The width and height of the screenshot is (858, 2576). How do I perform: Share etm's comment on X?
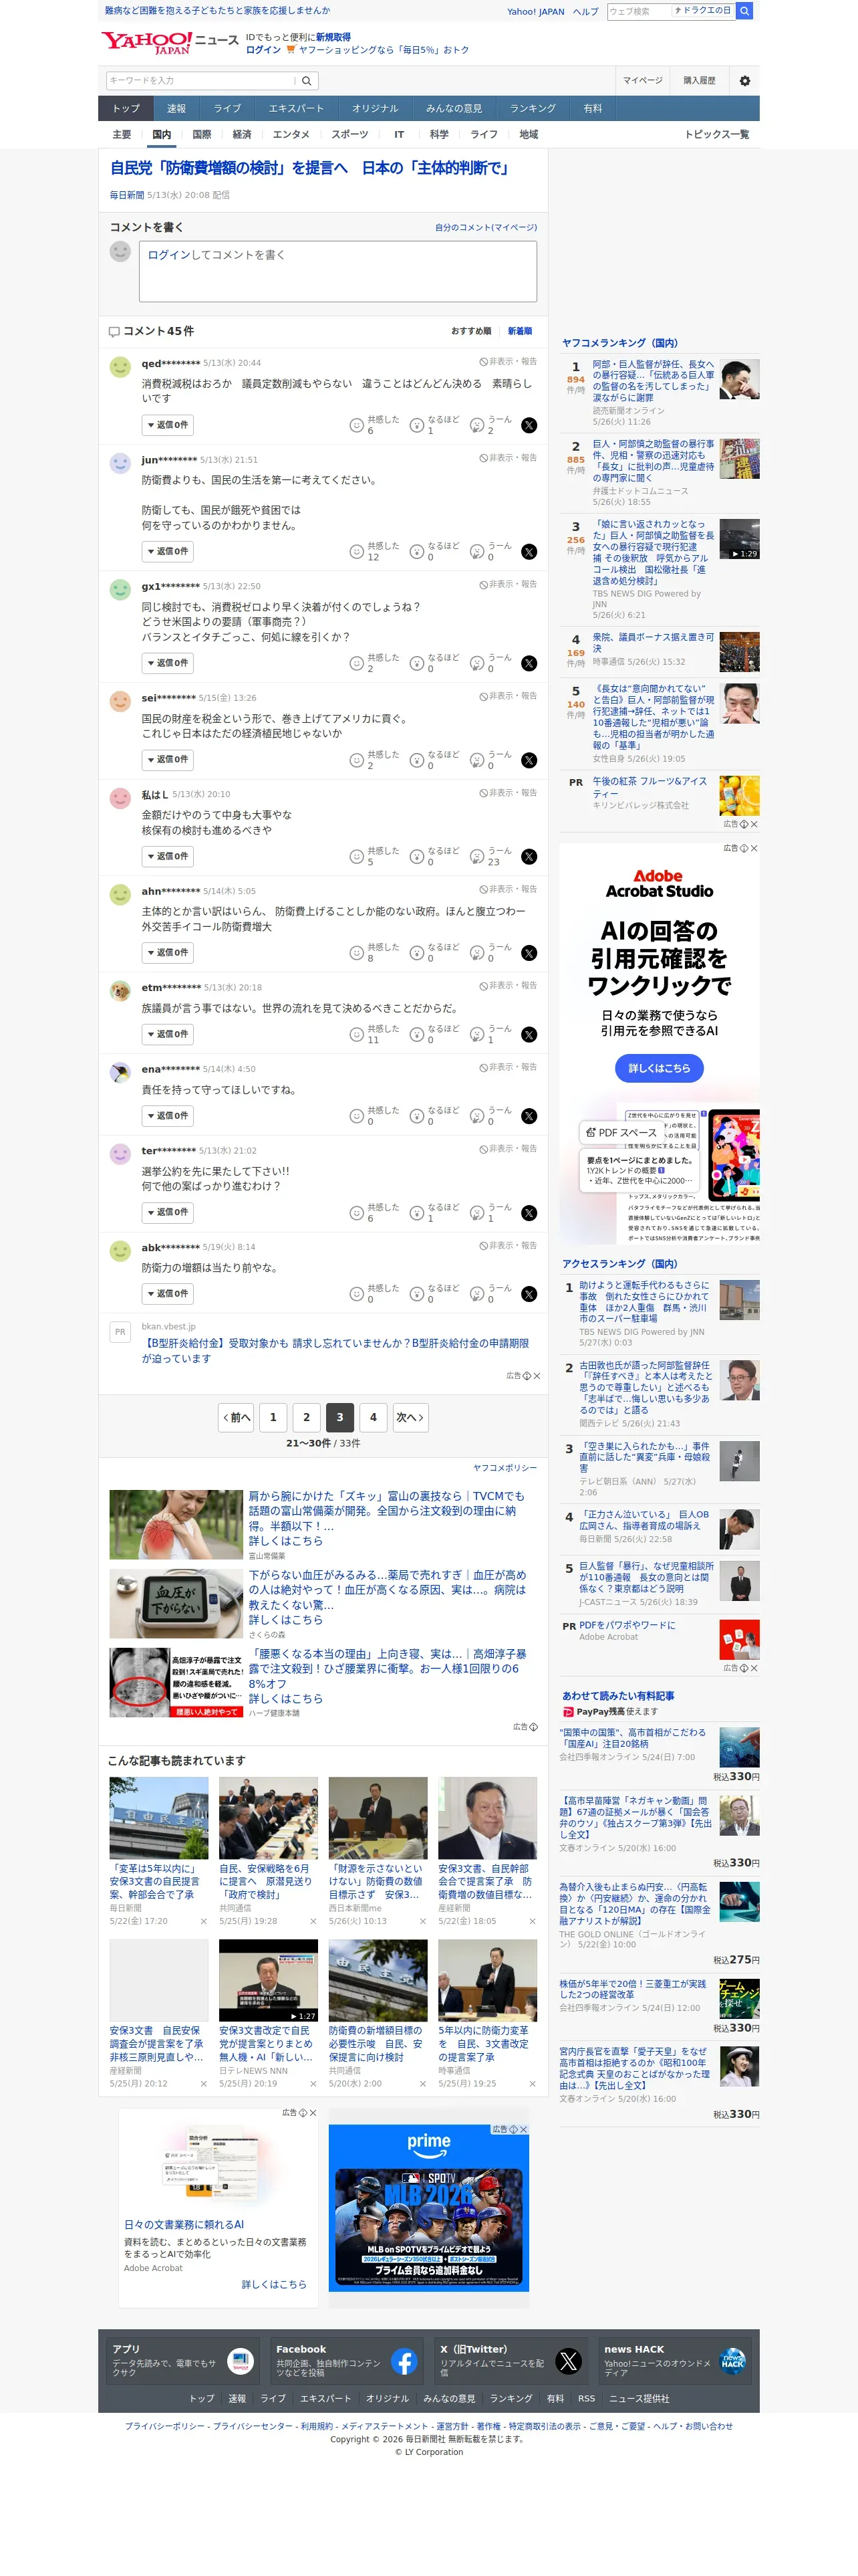[x=529, y=1035]
